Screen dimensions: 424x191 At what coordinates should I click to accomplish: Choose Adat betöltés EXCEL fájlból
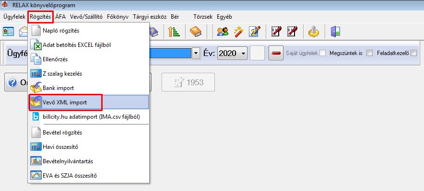89,45
